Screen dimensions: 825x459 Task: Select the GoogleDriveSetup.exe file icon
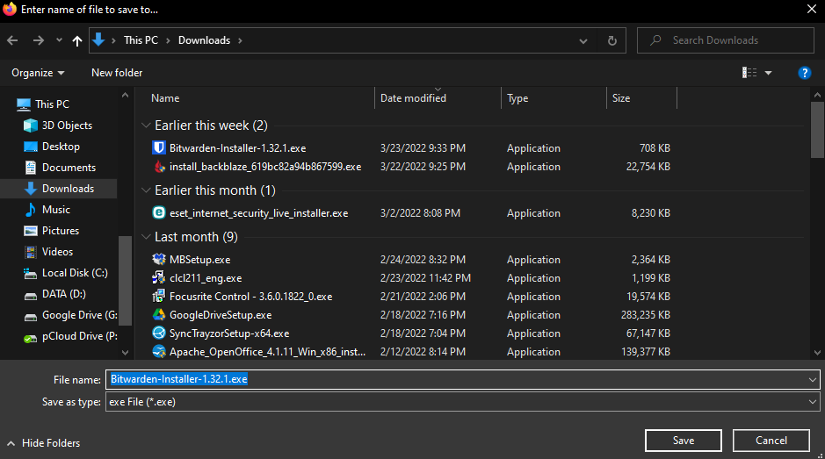[x=159, y=315]
